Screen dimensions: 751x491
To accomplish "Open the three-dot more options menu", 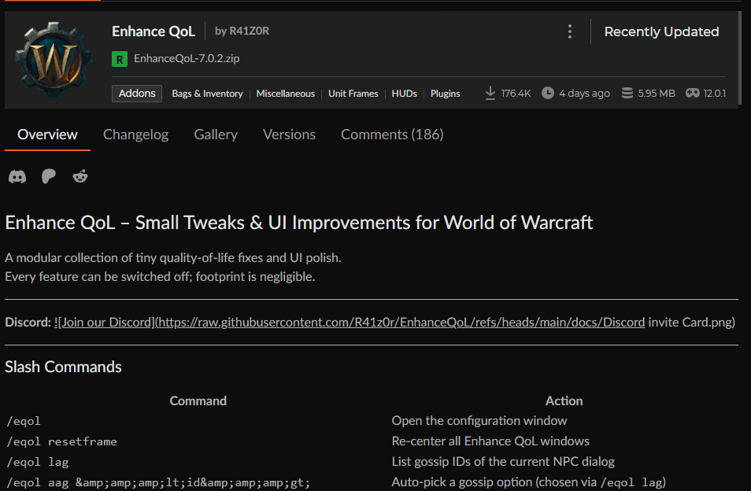I will (x=569, y=31).
